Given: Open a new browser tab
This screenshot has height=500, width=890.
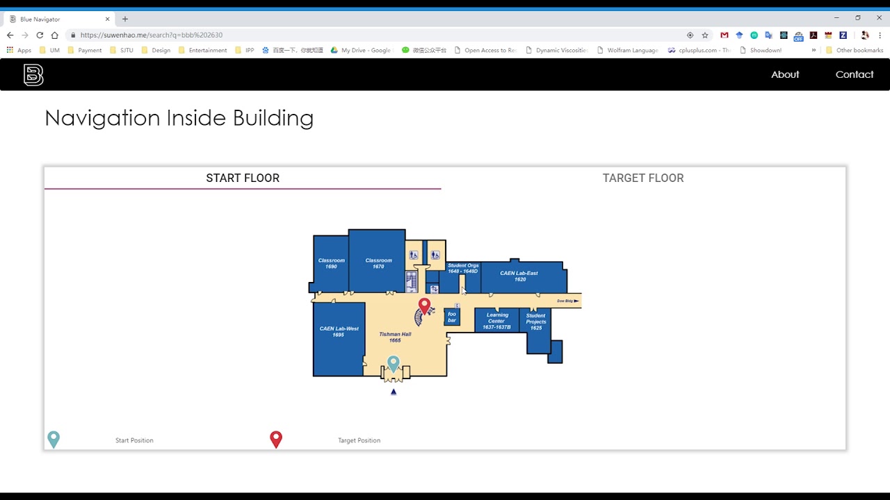Looking at the screenshot, I should tap(125, 19).
